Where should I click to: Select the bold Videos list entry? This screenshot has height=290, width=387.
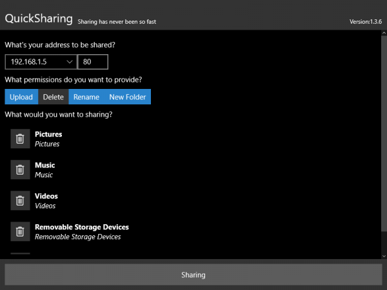[x=46, y=196]
